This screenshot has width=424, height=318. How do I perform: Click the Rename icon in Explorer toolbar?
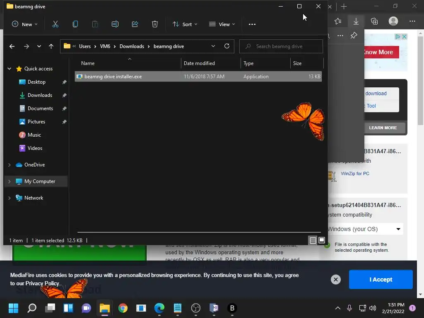[115, 24]
